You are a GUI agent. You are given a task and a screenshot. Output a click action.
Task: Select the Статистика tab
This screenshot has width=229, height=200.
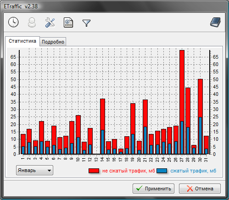point(22,41)
